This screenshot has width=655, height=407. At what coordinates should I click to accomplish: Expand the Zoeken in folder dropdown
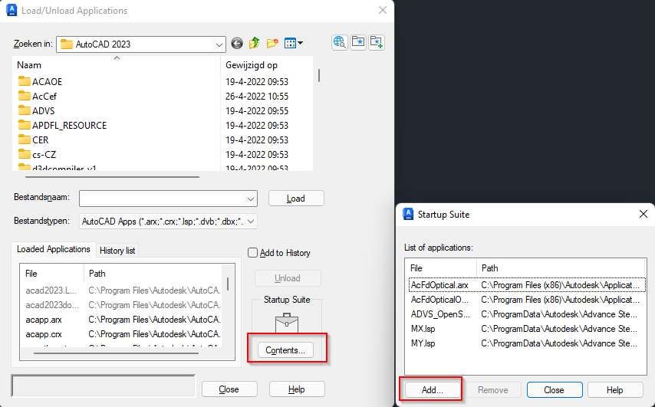(x=219, y=44)
